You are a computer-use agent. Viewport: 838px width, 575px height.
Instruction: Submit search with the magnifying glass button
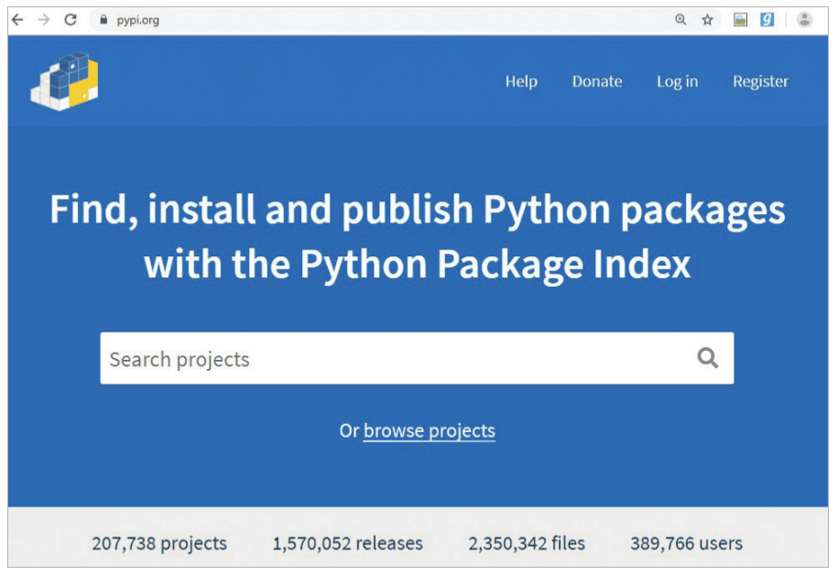pyautogui.click(x=707, y=358)
